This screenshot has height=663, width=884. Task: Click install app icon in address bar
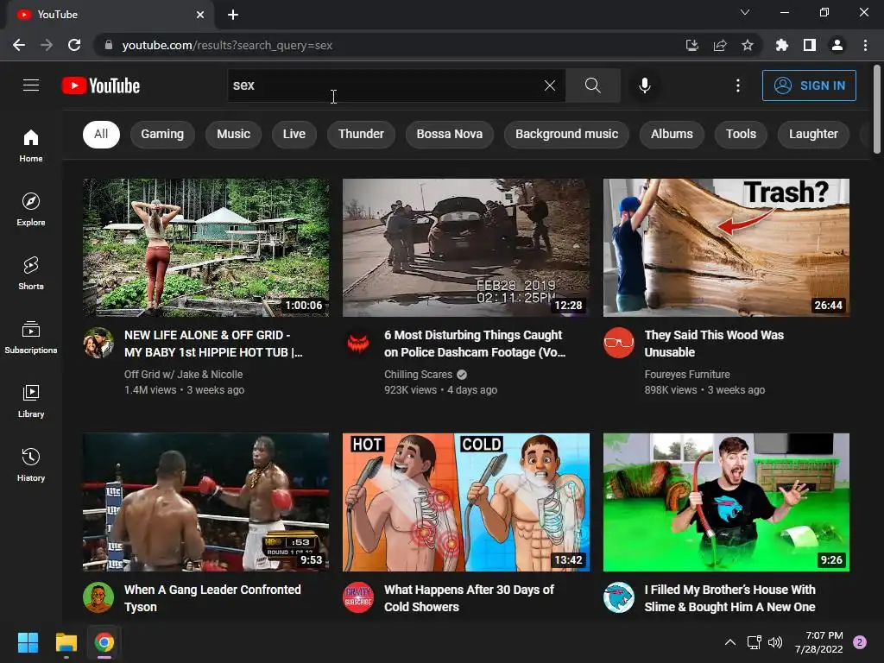click(692, 45)
